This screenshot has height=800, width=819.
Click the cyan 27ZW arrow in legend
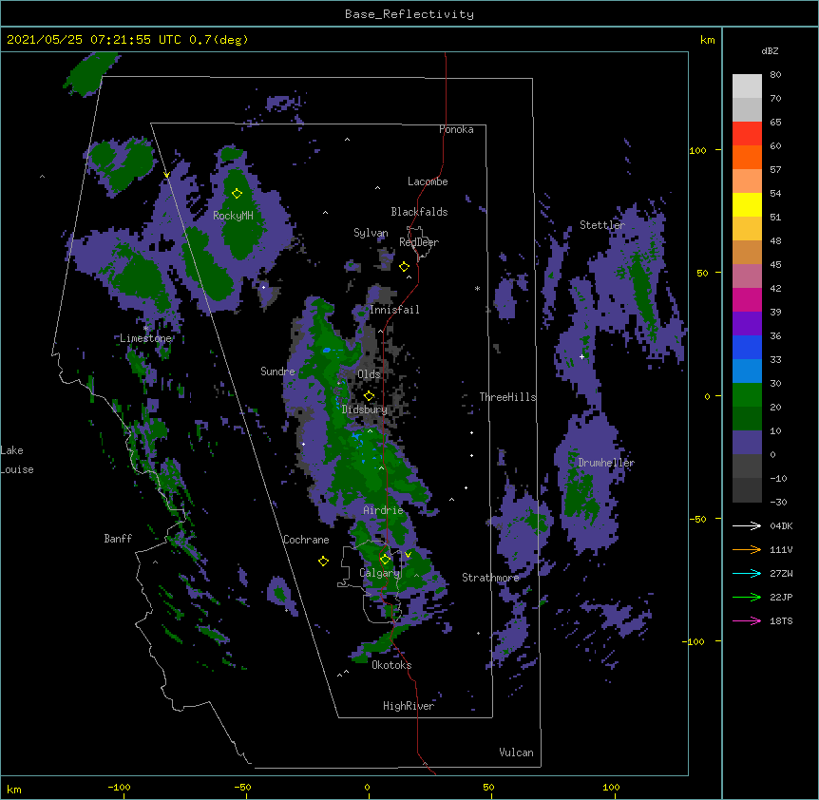point(747,573)
